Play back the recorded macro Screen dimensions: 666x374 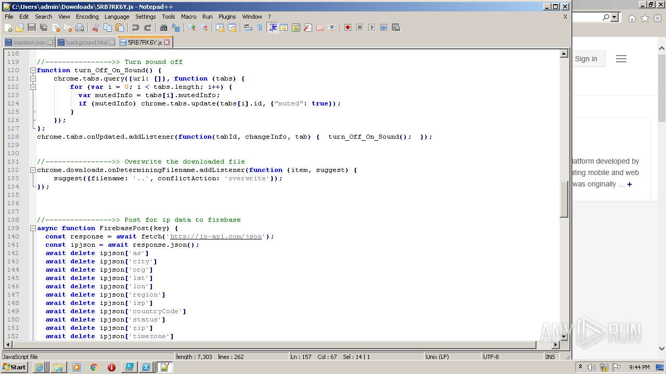(372, 28)
